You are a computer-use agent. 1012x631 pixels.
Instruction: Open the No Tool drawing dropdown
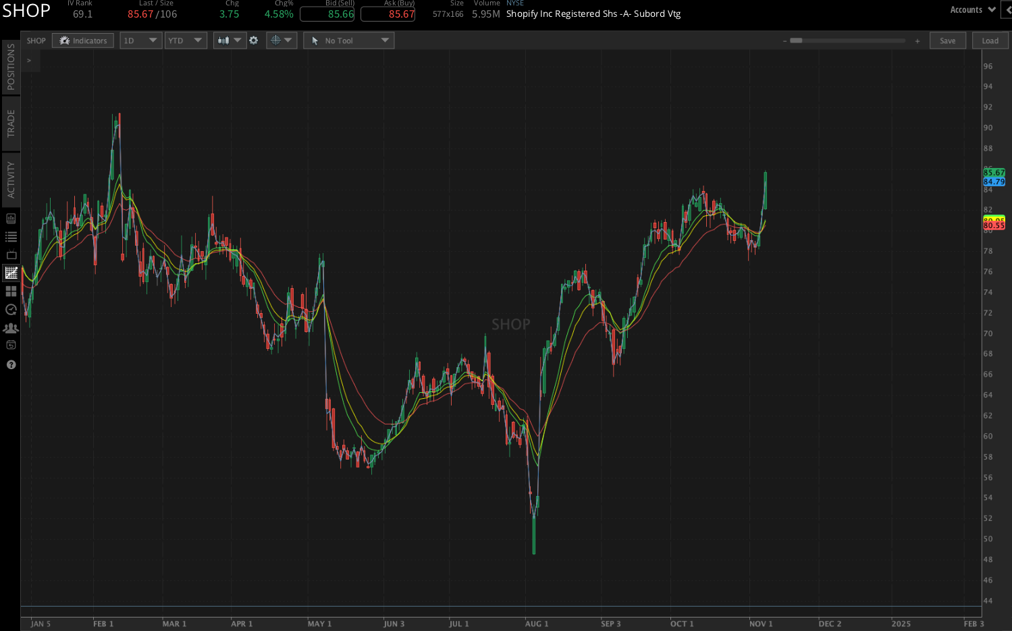pyautogui.click(x=349, y=40)
